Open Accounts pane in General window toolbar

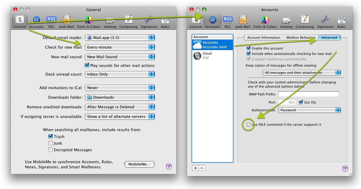pyautogui.click(x=36, y=22)
